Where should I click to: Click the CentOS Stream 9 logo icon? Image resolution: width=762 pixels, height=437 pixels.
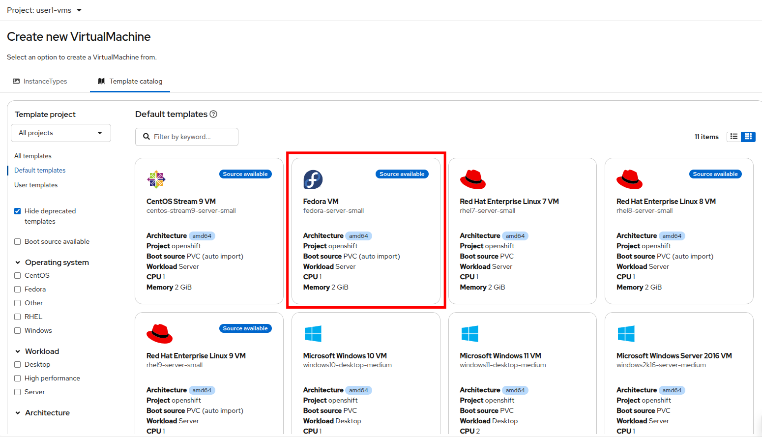(x=156, y=179)
